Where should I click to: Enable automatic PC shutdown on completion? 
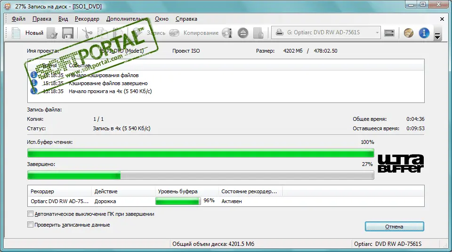click(31, 214)
